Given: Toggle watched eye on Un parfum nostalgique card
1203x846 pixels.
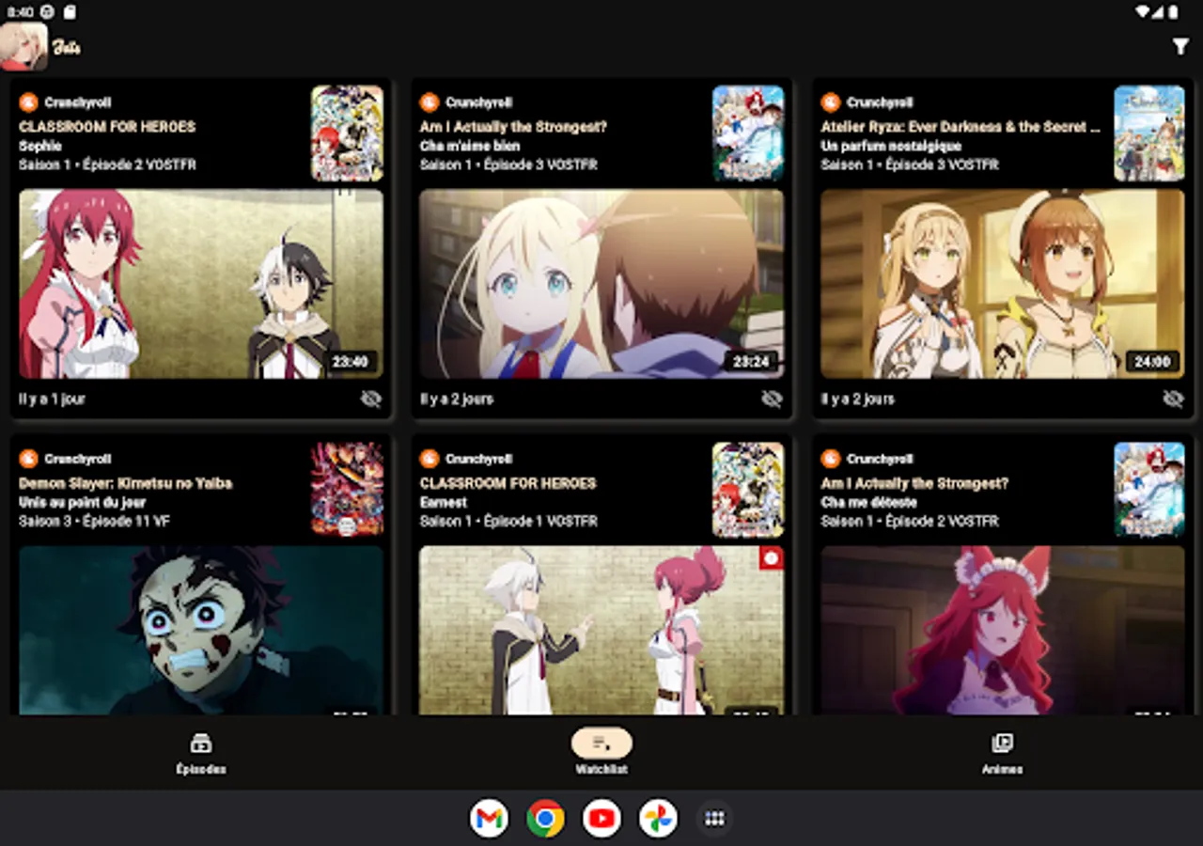Looking at the screenshot, I should pyautogui.click(x=1173, y=399).
